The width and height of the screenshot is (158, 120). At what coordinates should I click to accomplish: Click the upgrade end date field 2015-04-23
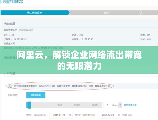click(x=110, y=115)
